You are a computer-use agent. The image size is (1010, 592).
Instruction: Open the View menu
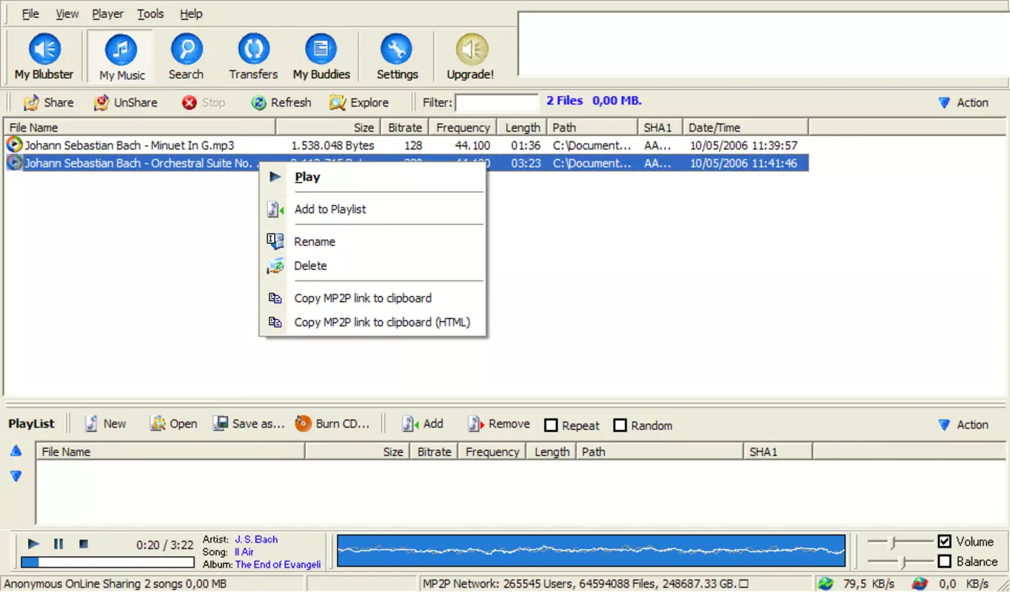67,14
